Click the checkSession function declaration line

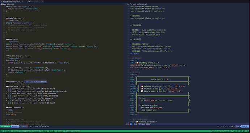[38, 49]
